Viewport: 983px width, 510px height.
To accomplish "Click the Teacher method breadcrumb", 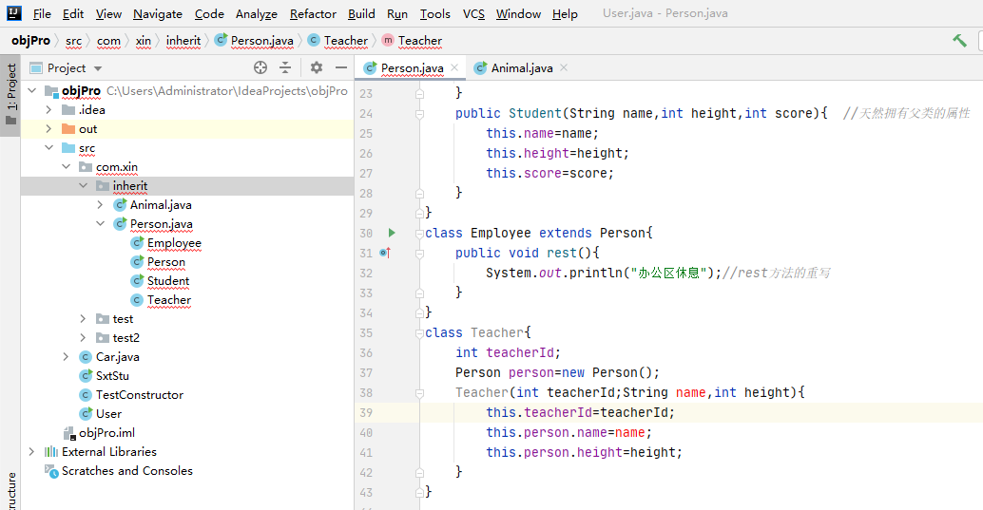I will tap(412, 41).
